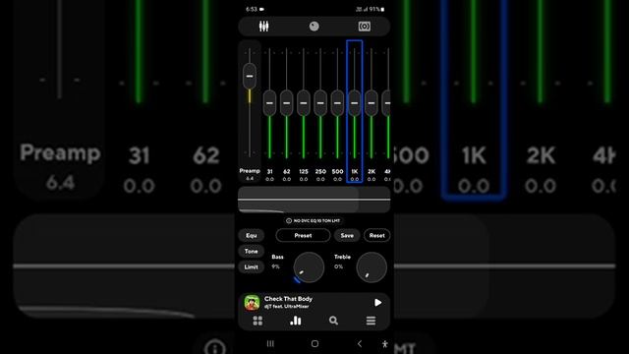The image size is (629, 354).
Task: Click the NO DVC EQ 10 TON LMT label
Action: coord(316,220)
